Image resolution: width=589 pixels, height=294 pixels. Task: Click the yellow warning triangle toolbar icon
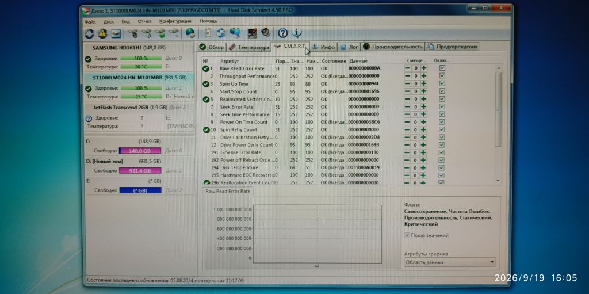(x=102, y=33)
